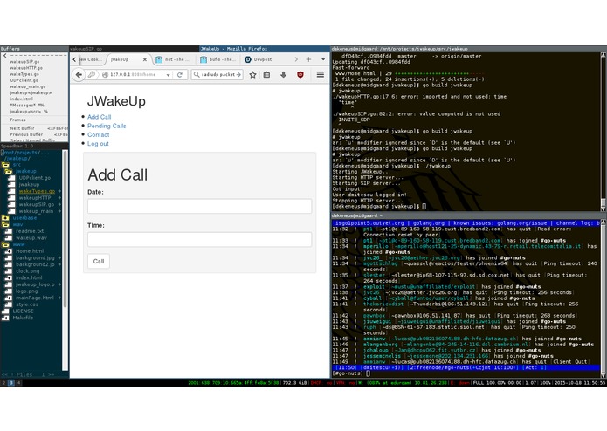The width and height of the screenshot is (607, 431).
Task: Click the file icon beside UDPclient.go in Speedbar
Action: click(x=11, y=178)
